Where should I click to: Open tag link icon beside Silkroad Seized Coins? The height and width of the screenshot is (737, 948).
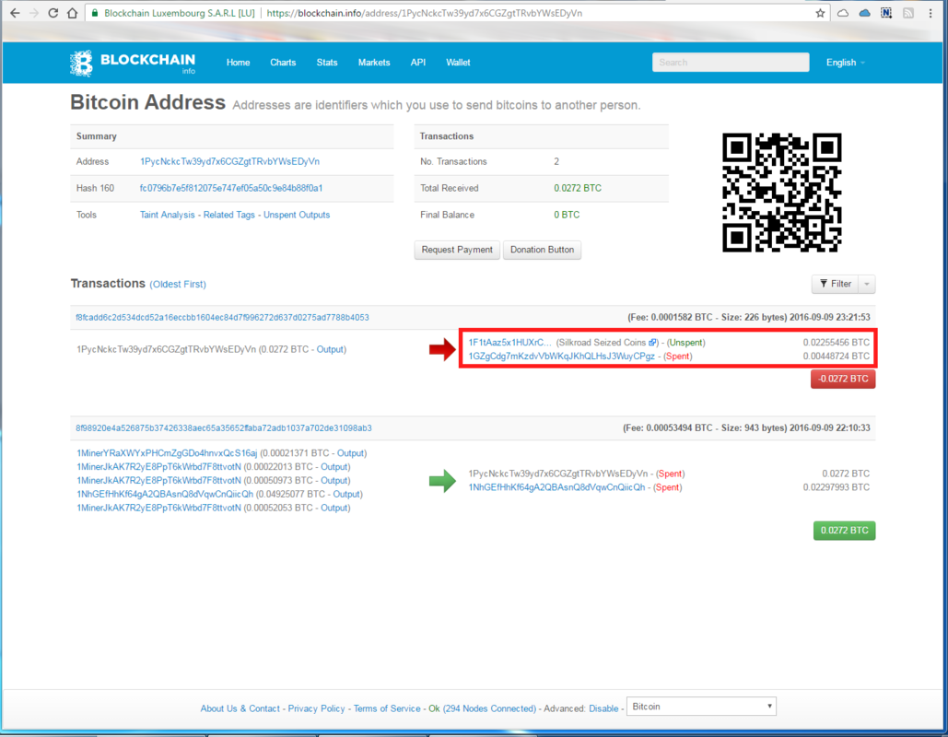click(652, 342)
